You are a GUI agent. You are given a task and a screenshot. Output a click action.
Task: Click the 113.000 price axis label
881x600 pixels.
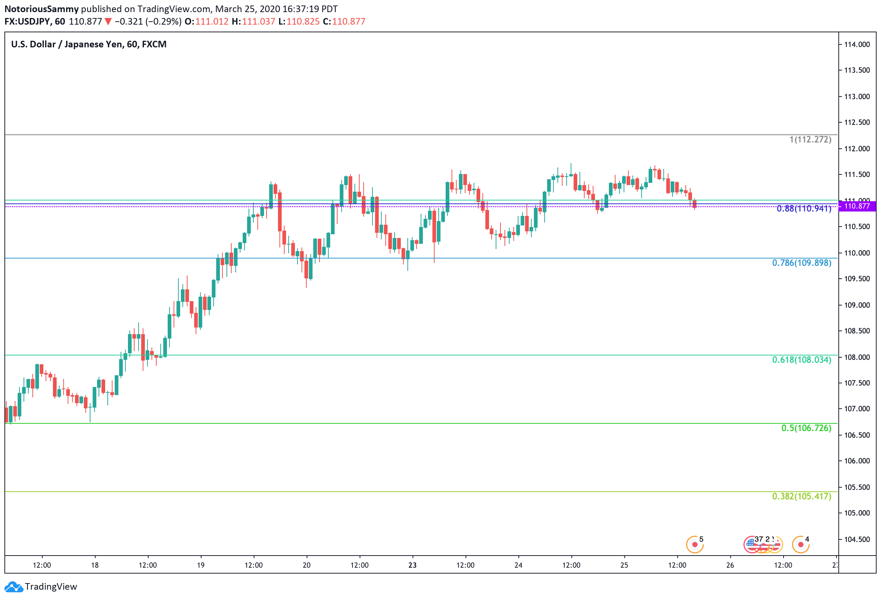pyautogui.click(x=857, y=97)
